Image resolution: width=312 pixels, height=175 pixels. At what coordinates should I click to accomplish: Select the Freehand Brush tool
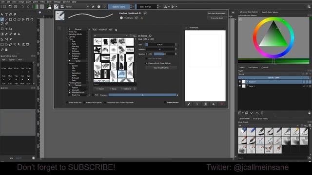[x=2, y=19]
